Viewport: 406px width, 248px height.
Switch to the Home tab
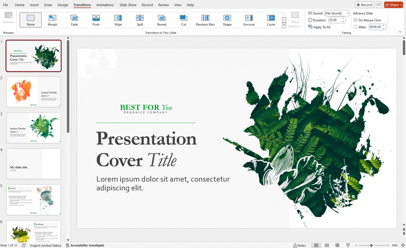[20, 5]
